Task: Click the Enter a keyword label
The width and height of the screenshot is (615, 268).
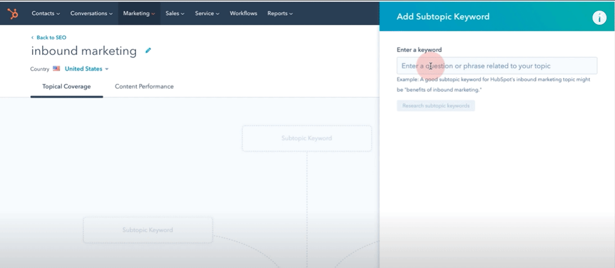Action: click(x=419, y=50)
